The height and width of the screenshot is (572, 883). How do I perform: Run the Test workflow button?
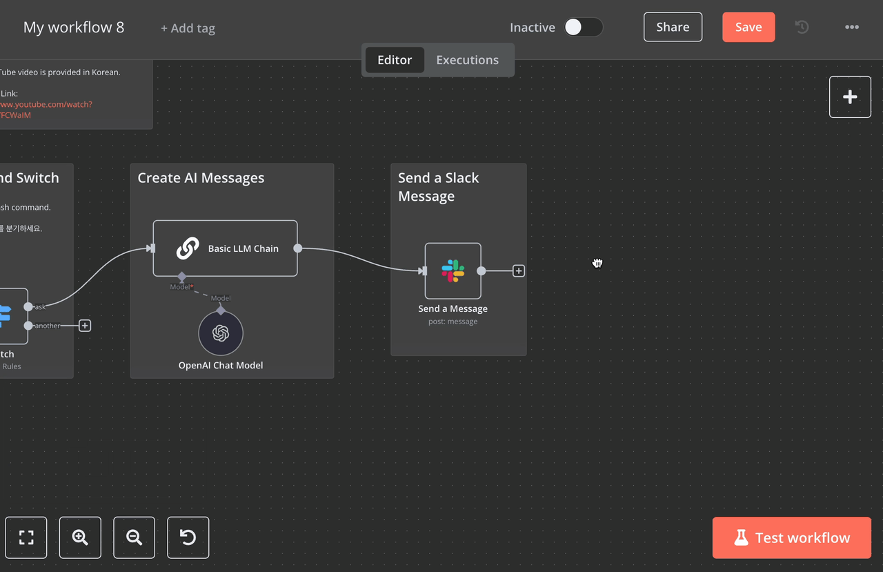point(791,538)
